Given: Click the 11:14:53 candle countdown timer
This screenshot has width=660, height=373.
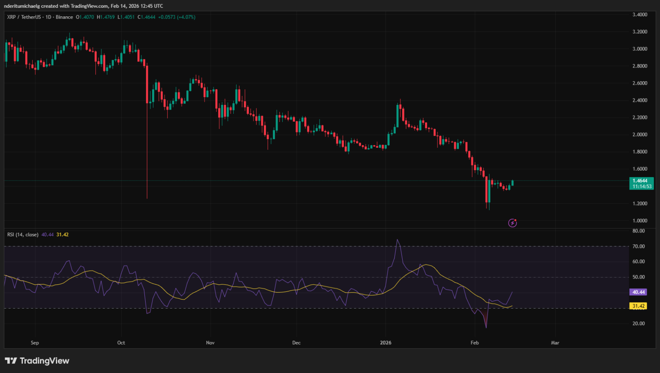Looking at the screenshot, I should coord(642,186).
